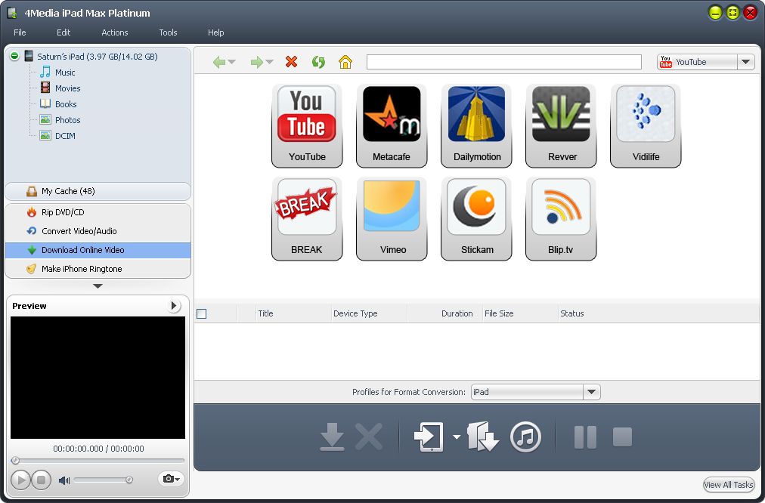Click the Title column header
765x503 pixels.
(x=293, y=314)
